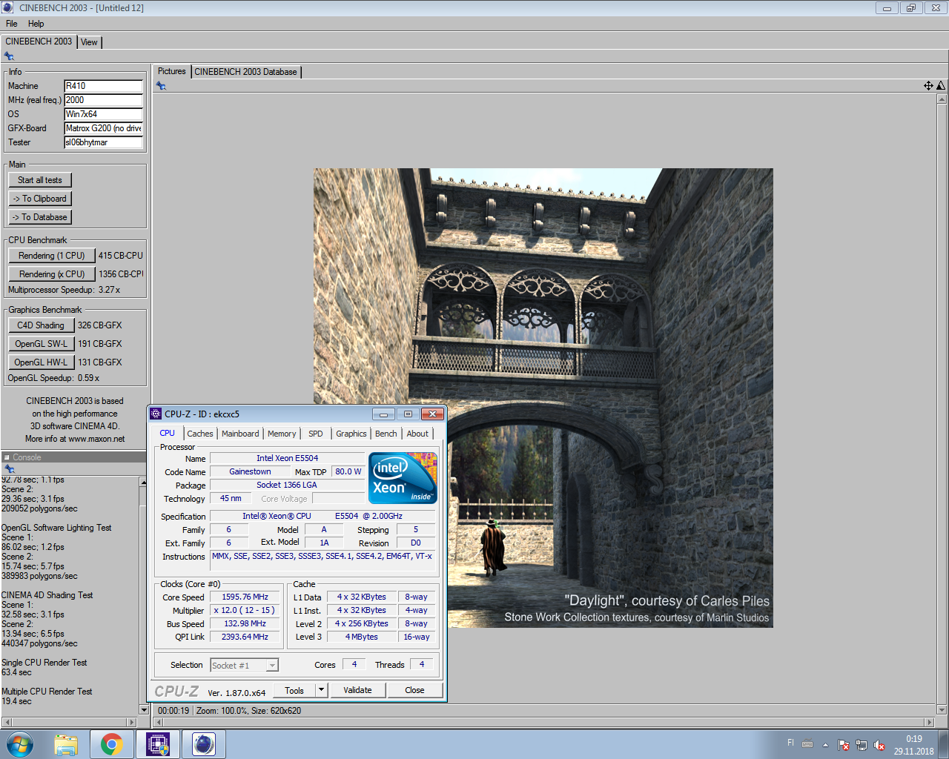Viewport: 949px width, 759px height.
Task: Select the Pictures tab
Action: (172, 71)
